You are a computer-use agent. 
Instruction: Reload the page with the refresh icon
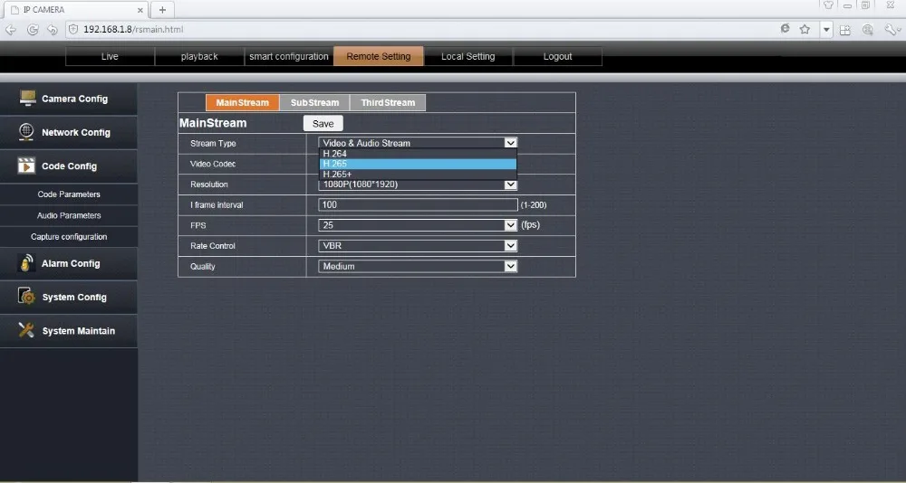click(33, 30)
